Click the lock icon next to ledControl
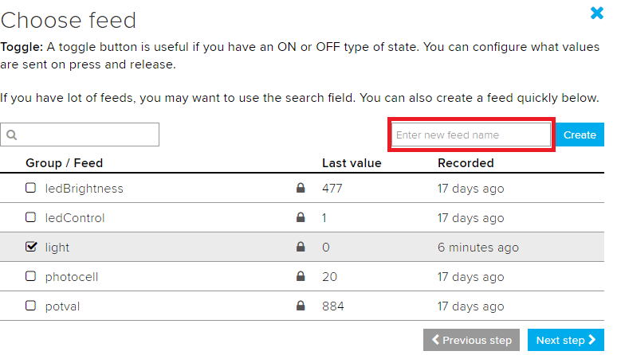Screen dimensions: 617x355 301,218
